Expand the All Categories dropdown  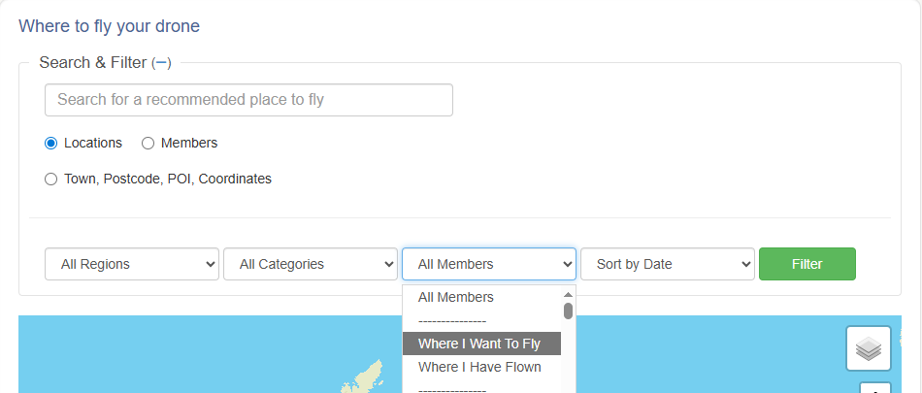[311, 264]
